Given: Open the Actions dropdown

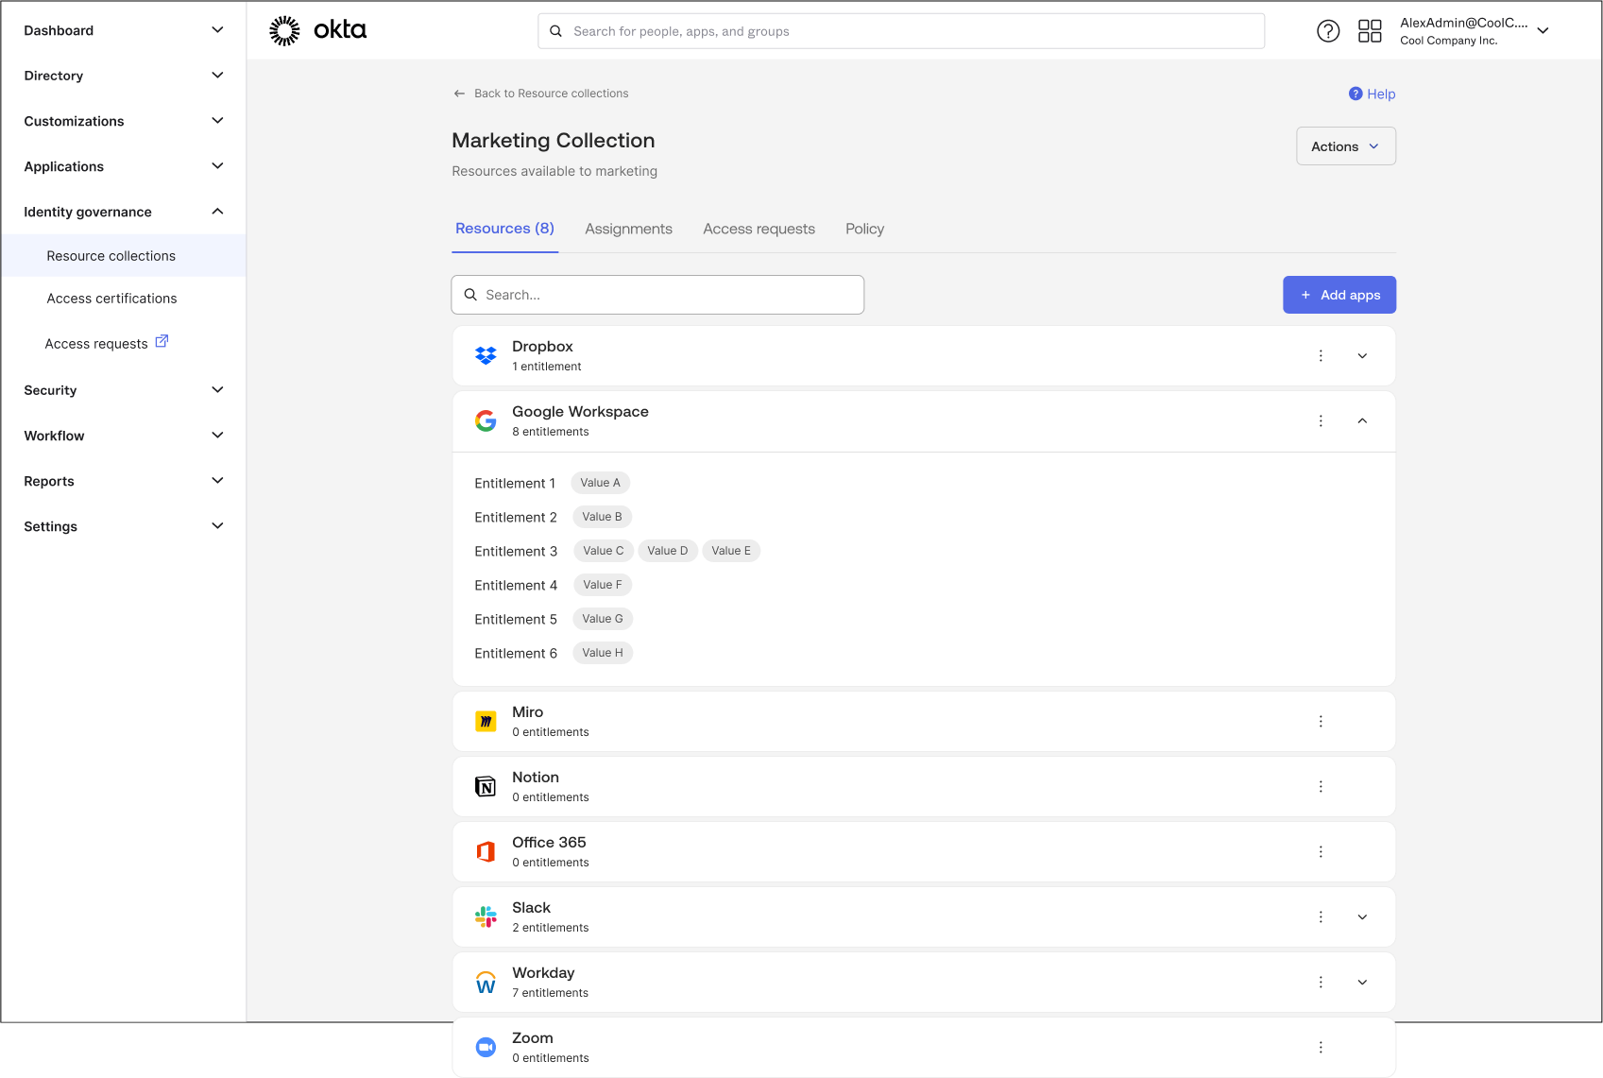Looking at the screenshot, I should [1345, 146].
